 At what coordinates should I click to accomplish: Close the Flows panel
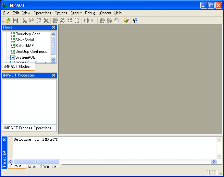point(54,27)
